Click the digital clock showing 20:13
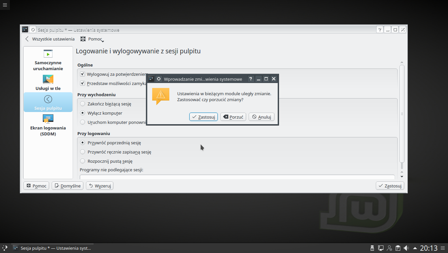This screenshot has width=448, height=253. tap(429, 248)
